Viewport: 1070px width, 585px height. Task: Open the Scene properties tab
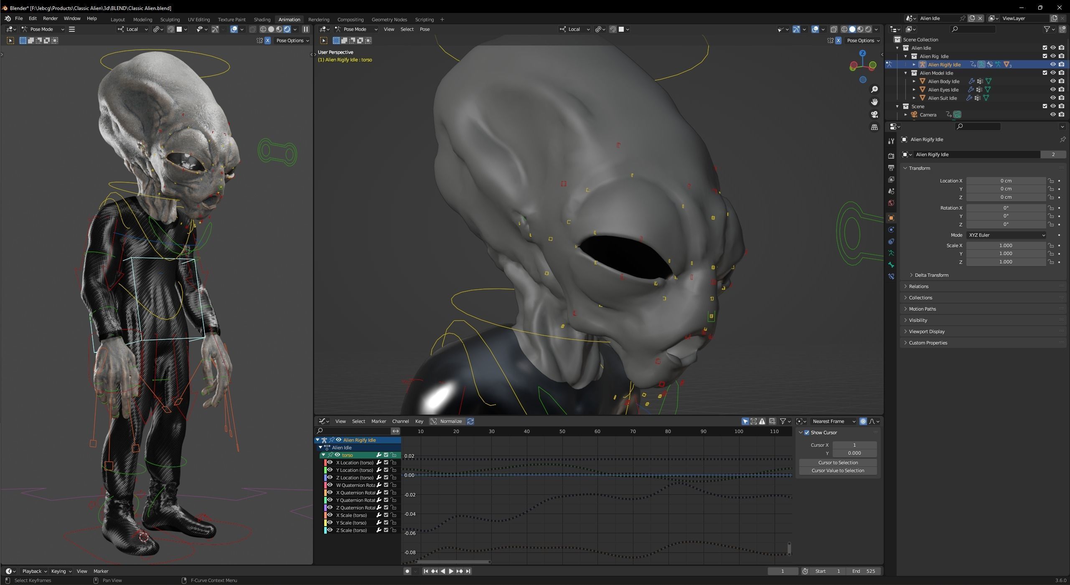pos(891,191)
